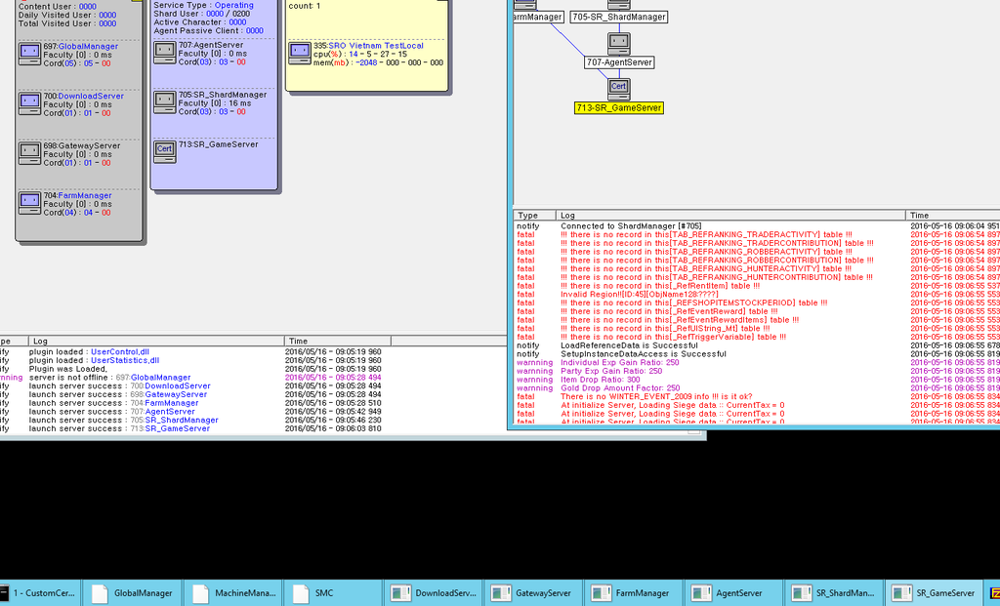Click the Cert icon above yellow 713-SR_GameServer
This screenshot has height=606, width=1000.
pos(618,88)
